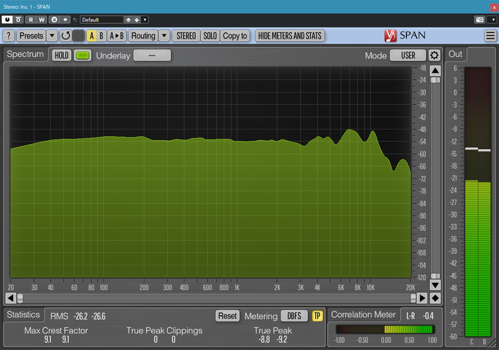499x350 pixels.
Task: Select the Spectrum tab
Action: point(25,54)
